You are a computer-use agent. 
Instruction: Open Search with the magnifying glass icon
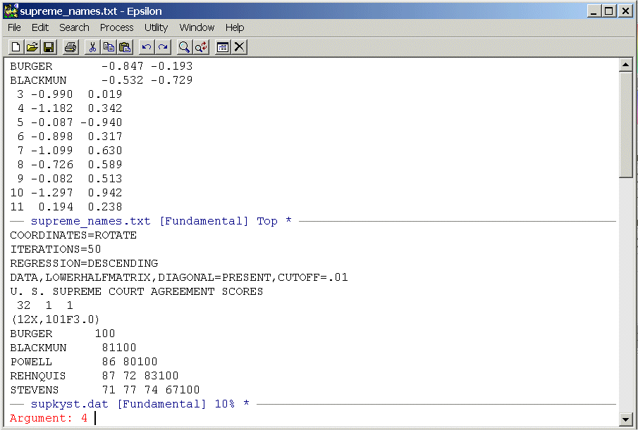pyautogui.click(x=185, y=47)
